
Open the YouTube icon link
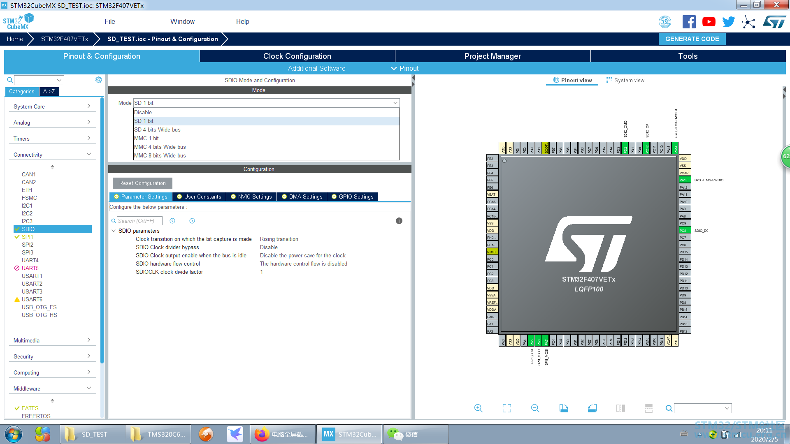[x=709, y=22]
